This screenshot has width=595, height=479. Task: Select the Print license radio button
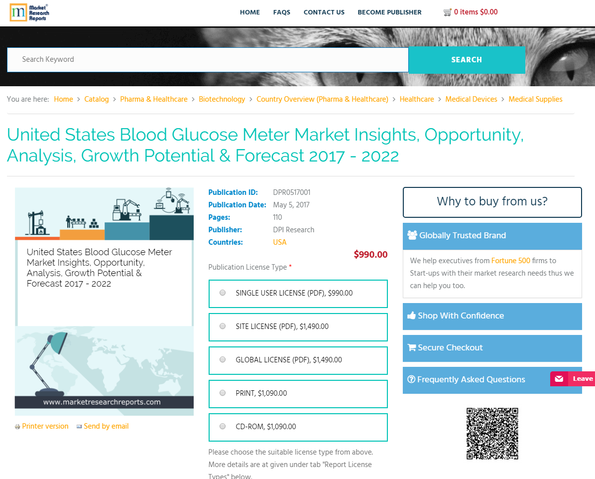point(223,393)
